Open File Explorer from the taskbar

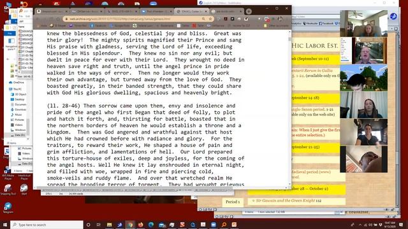point(109,225)
